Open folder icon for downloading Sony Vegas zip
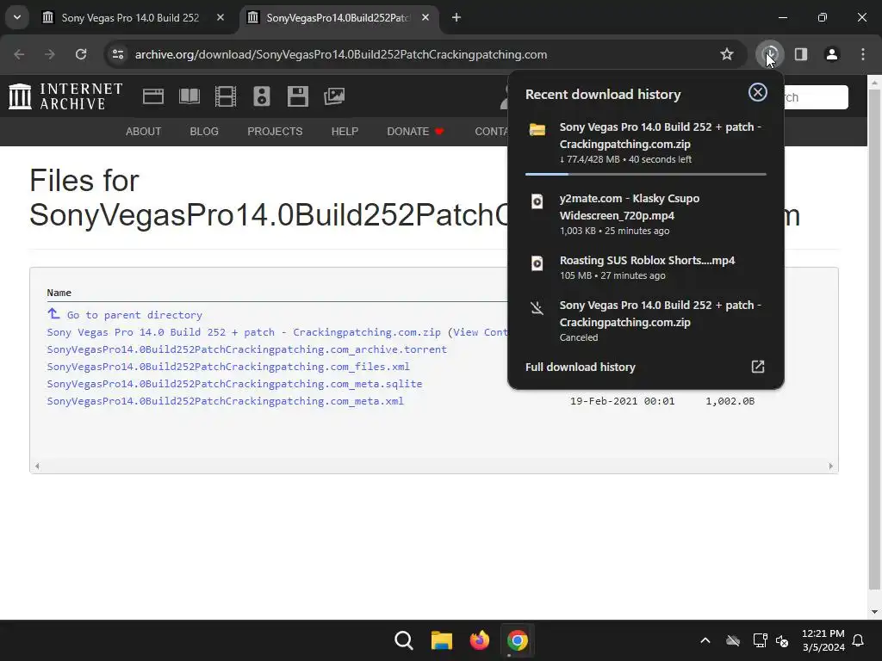Viewport: 882px width, 661px height. click(537, 130)
